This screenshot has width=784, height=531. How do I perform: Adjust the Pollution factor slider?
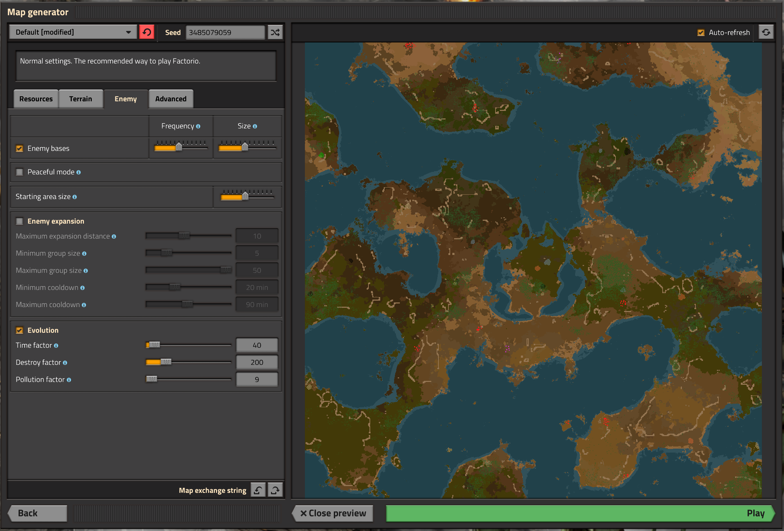click(189, 379)
